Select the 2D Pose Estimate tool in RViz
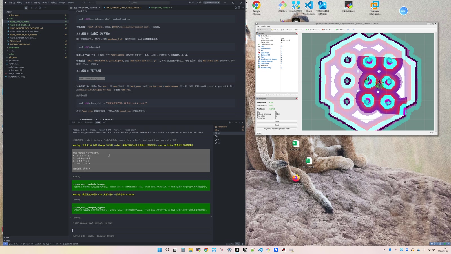Image resolution: width=451 pixels, height=254 pixels. point(312,30)
